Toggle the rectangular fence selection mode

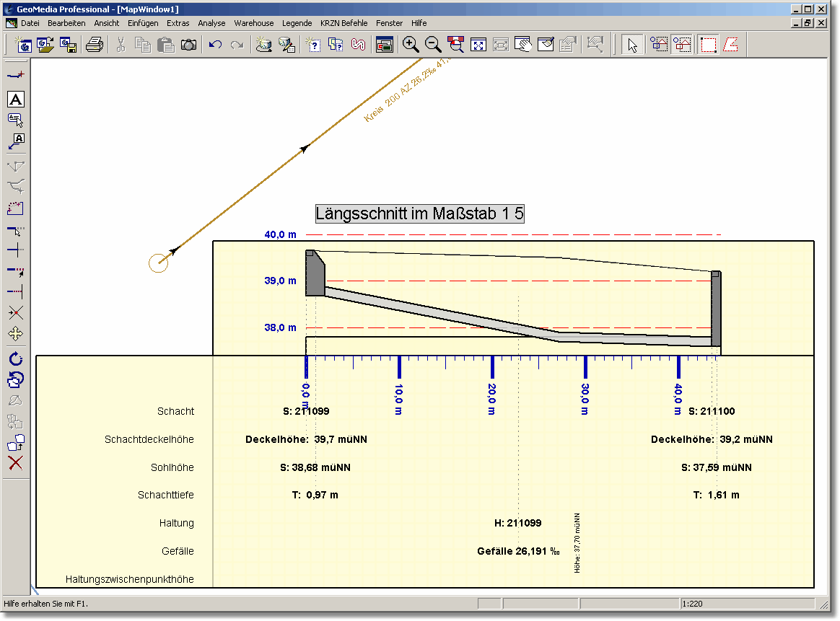point(709,45)
